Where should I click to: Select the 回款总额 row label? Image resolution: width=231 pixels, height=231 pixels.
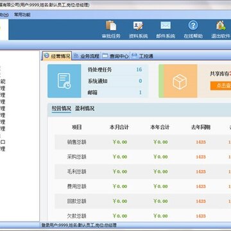pos(76,201)
